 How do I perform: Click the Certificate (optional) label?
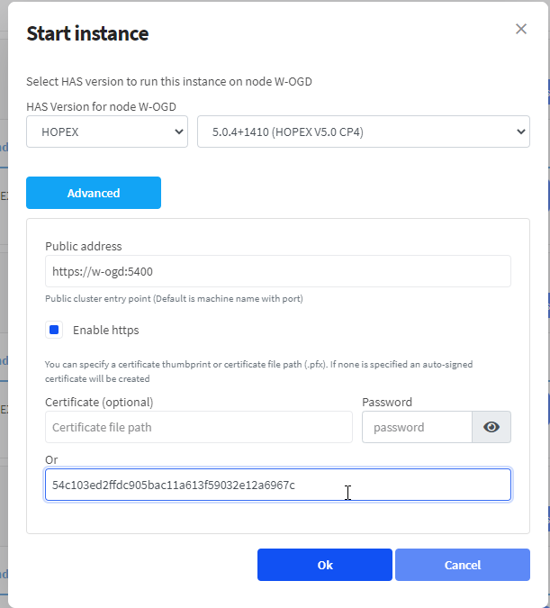pyautogui.click(x=99, y=402)
